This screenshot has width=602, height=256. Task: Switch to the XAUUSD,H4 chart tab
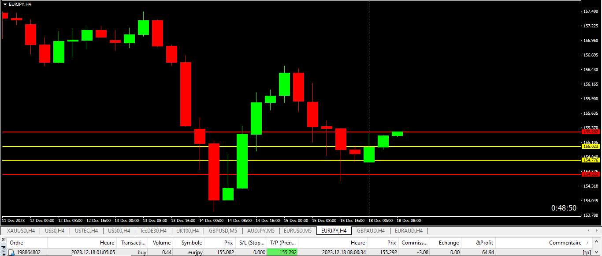(21, 231)
